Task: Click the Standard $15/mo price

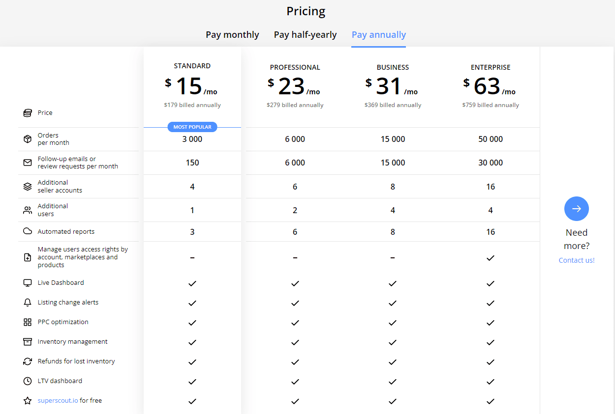Action: tap(191, 86)
